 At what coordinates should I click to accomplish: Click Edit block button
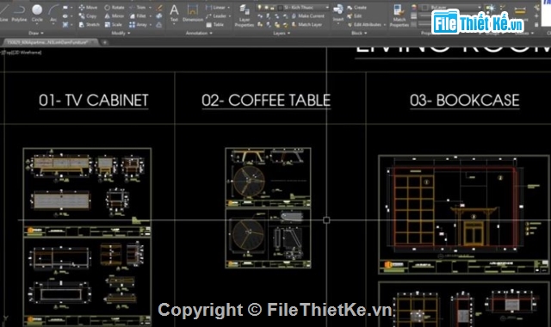pyautogui.click(x=354, y=15)
